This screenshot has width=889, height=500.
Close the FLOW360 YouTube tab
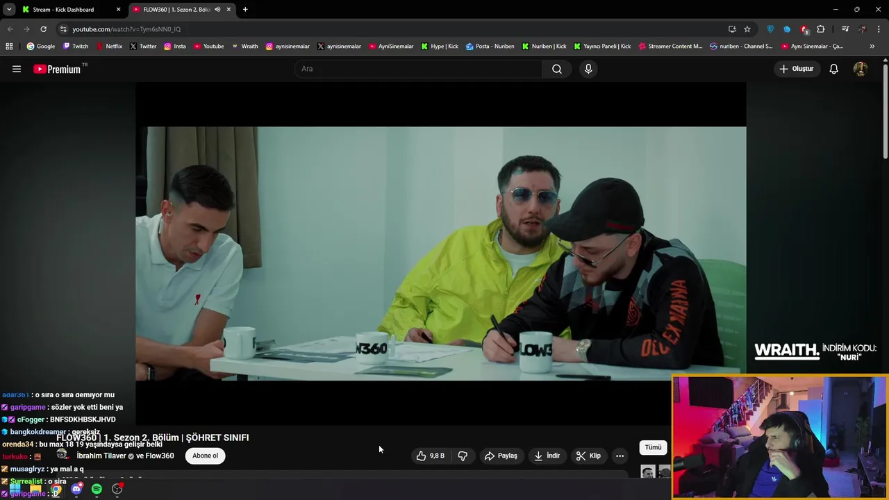(x=229, y=10)
